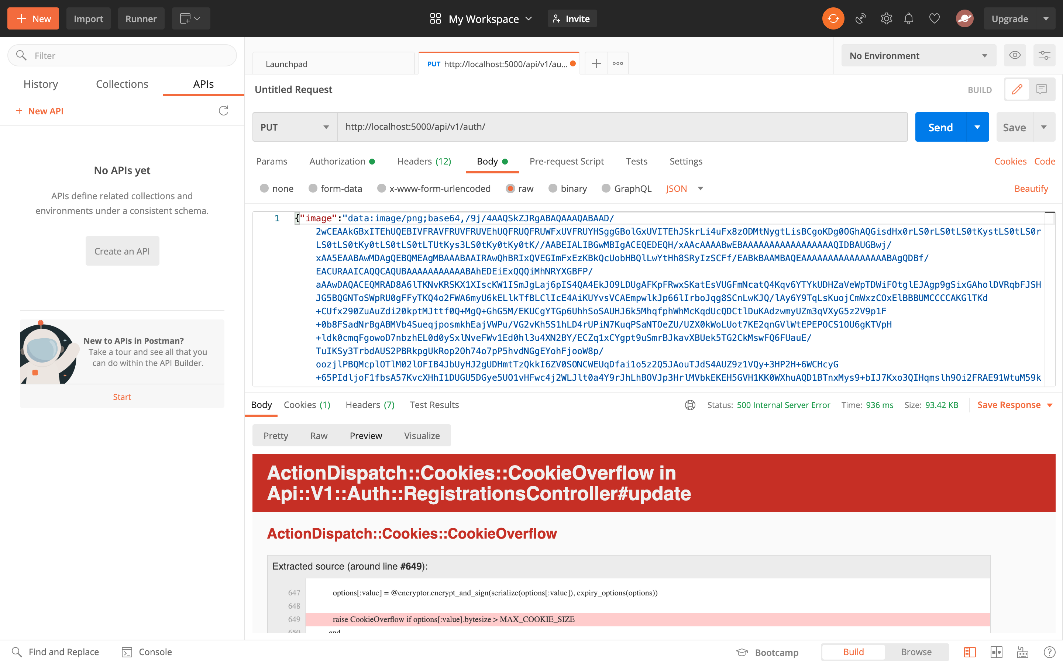Screen dimensions: 1063x664
Task: Click the help question mark icon
Action: click(1049, 652)
